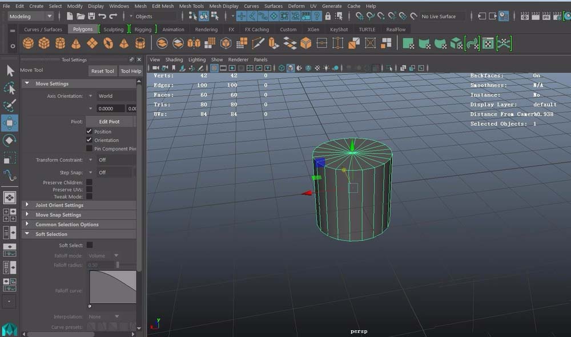Viewport: 571px width, 337px height.
Task: Open the Mesh Tools menu
Action: point(191,6)
